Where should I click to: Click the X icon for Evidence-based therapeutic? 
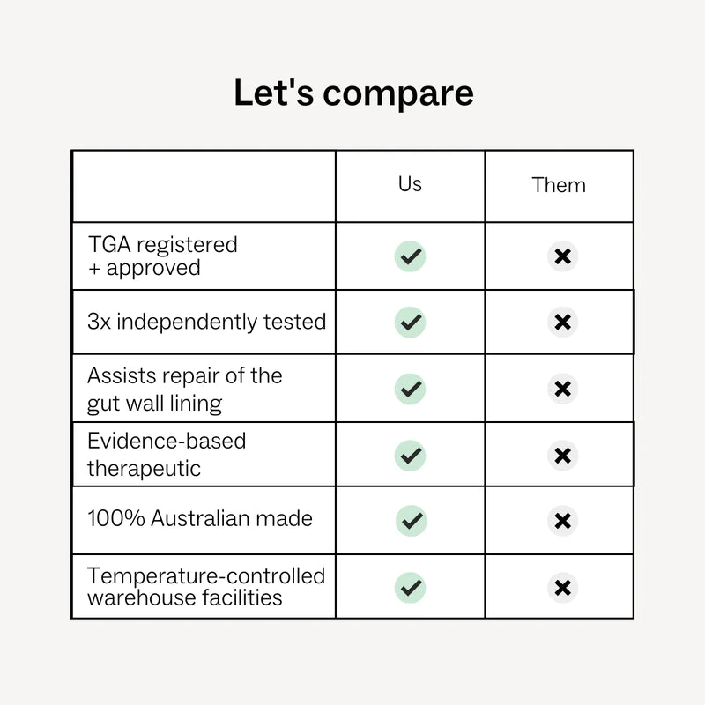point(562,455)
